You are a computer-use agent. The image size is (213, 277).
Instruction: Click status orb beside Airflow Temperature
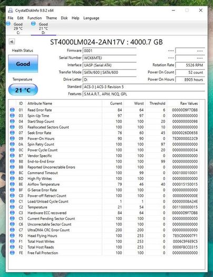(x=12, y=184)
